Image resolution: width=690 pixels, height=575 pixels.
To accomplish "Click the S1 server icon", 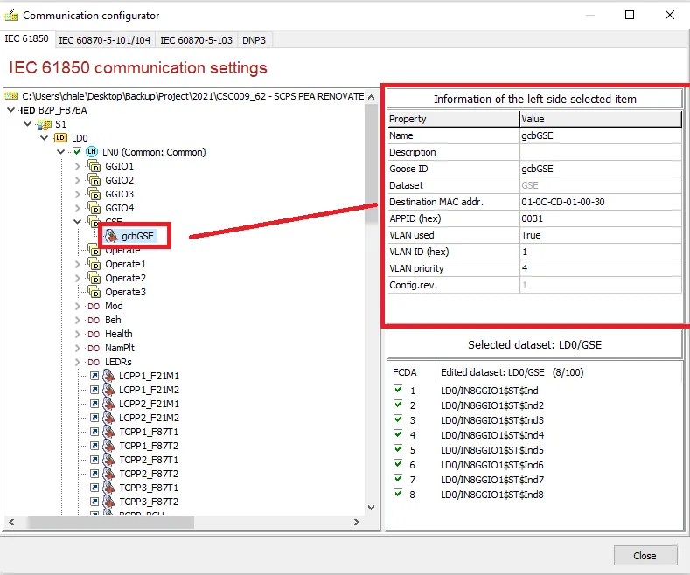I will [44, 124].
